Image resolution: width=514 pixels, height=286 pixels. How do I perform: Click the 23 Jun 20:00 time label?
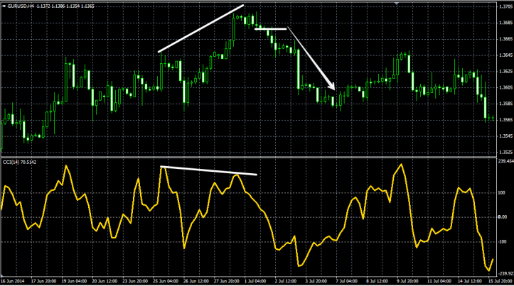135,281
